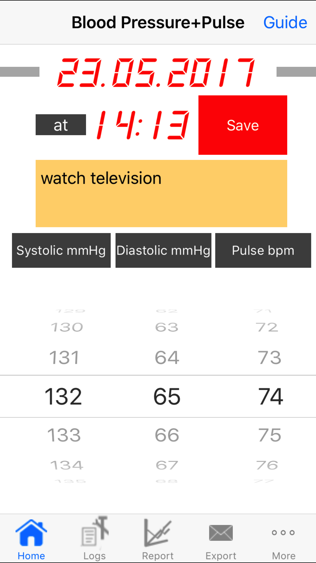316x563 pixels.
Task: Pick systolic value 131 in picker
Action: (64, 358)
